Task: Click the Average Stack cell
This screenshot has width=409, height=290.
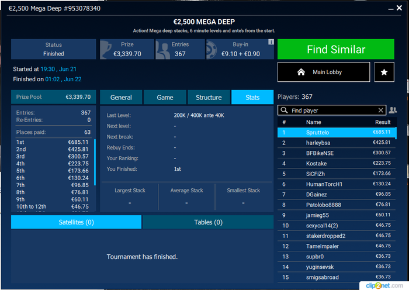Action: click(x=186, y=196)
